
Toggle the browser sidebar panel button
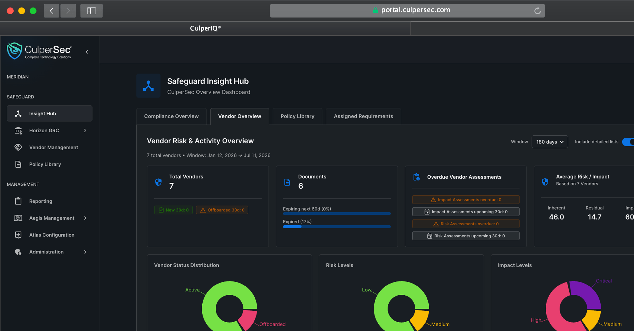pyautogui.click(x=91, y=11)
